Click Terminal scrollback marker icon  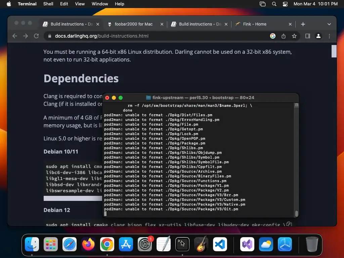[x=296, y=105]
